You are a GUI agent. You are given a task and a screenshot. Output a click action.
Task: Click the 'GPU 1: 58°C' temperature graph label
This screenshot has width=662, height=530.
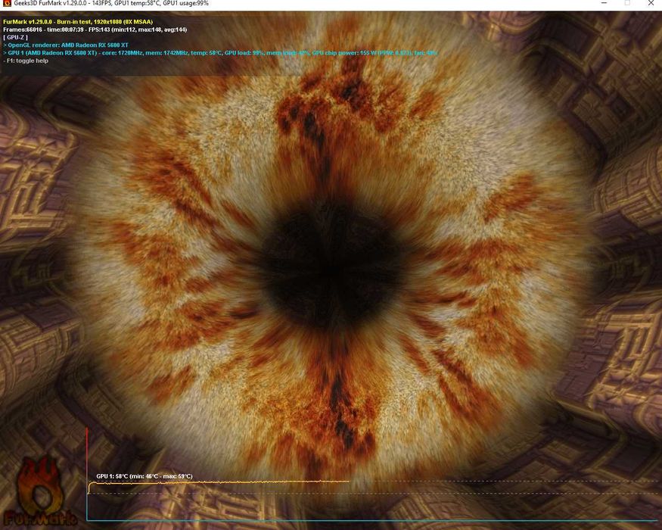tap(145, 476)
